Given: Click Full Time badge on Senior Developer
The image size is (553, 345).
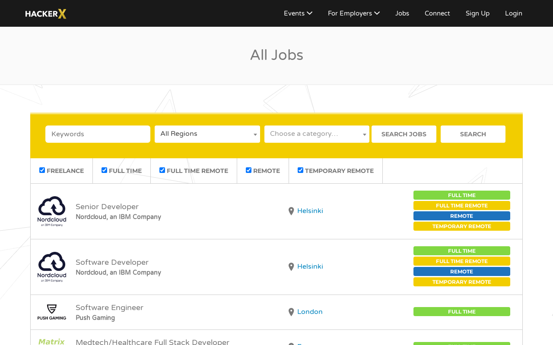Looking at the screenshot, I should (x=462, y=195).
